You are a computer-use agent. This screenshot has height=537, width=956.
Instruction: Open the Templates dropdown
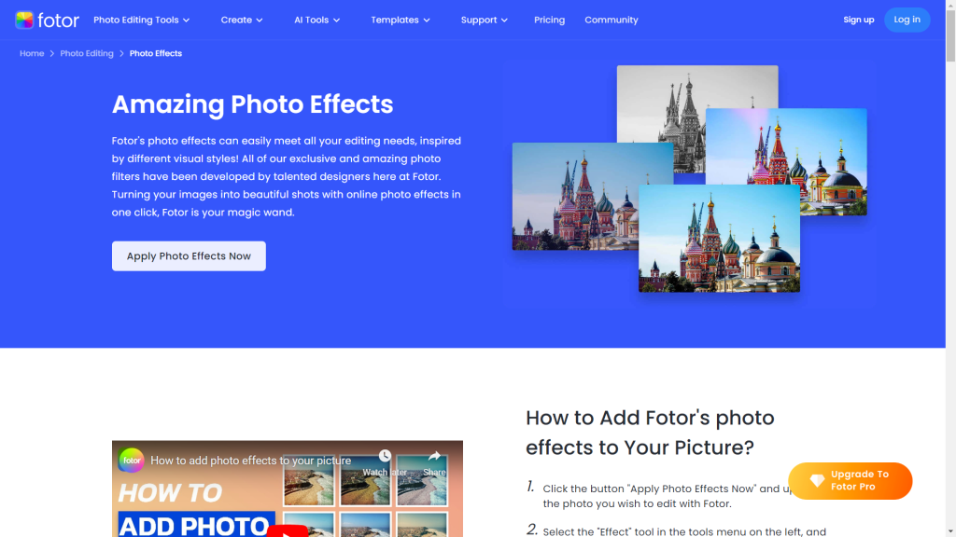401,20
